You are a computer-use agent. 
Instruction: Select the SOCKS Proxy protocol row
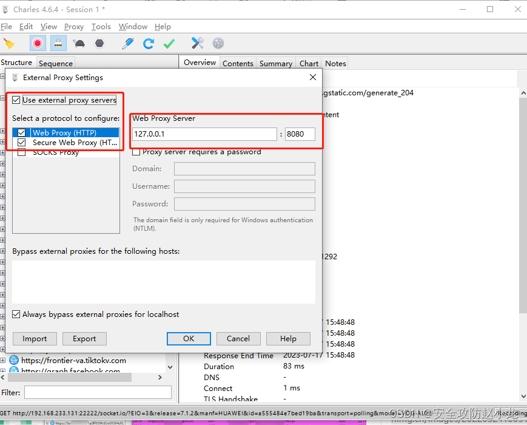(x=66, y=152)
